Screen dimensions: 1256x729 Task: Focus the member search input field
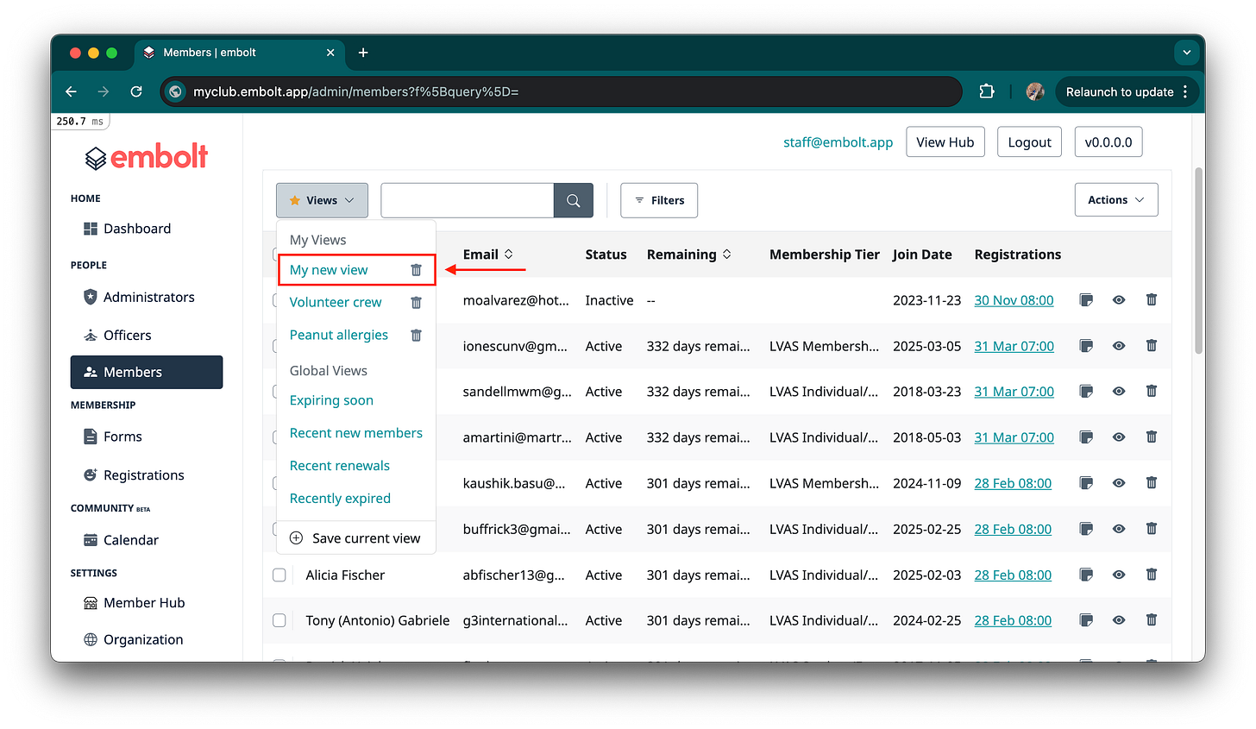point(467,200)
